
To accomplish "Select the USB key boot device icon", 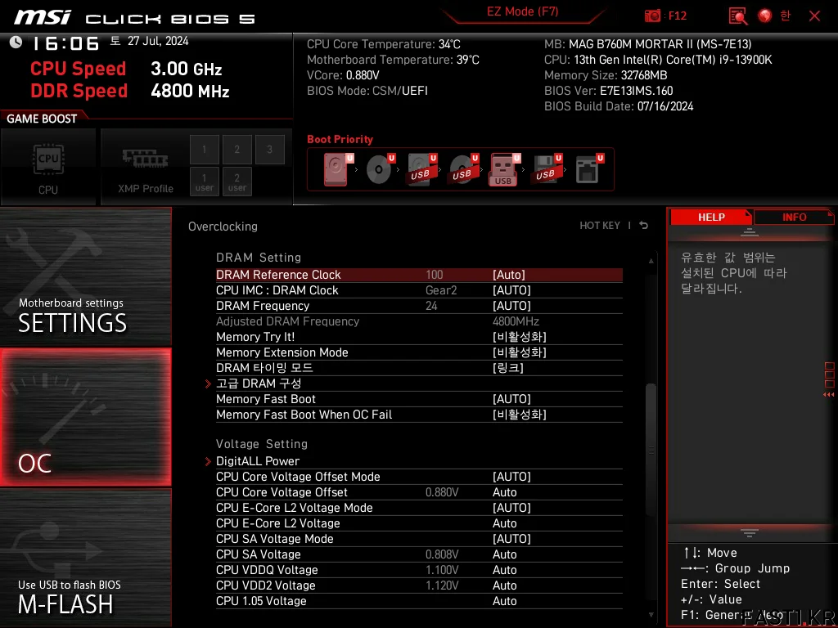I will pyautogui.click(x=504, y=169).
